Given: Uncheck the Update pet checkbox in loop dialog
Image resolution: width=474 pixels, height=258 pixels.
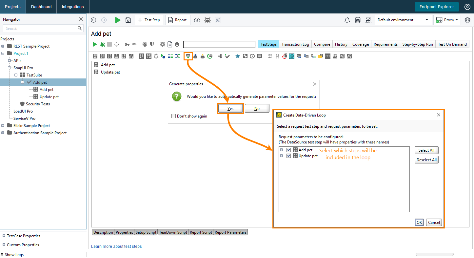Looking at the screenshot, I should tap(289, 156).
